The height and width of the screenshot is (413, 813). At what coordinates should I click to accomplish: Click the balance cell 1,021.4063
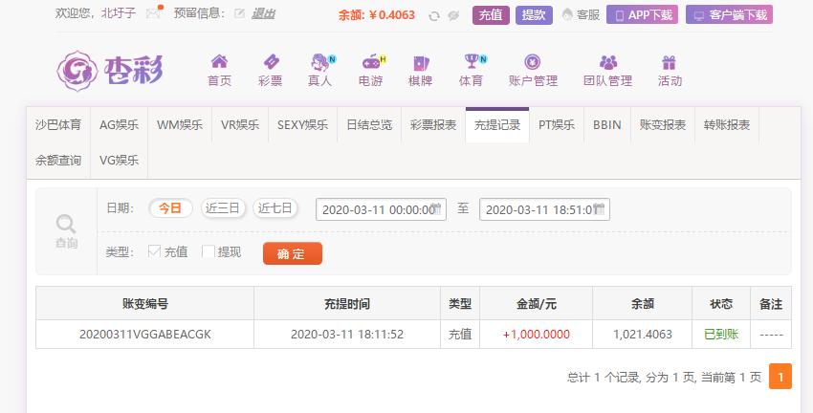click(x=643, y=335)
